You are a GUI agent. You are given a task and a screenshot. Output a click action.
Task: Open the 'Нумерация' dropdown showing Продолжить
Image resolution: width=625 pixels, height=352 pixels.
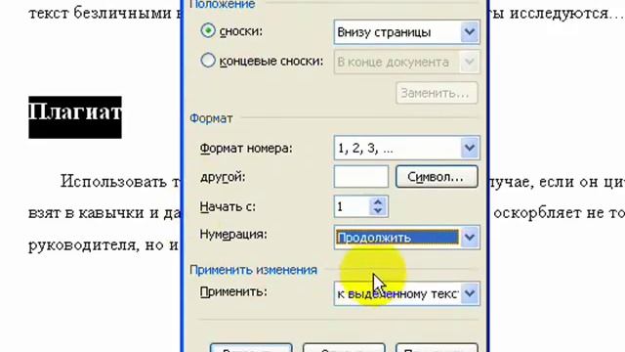tap(406, 238)
